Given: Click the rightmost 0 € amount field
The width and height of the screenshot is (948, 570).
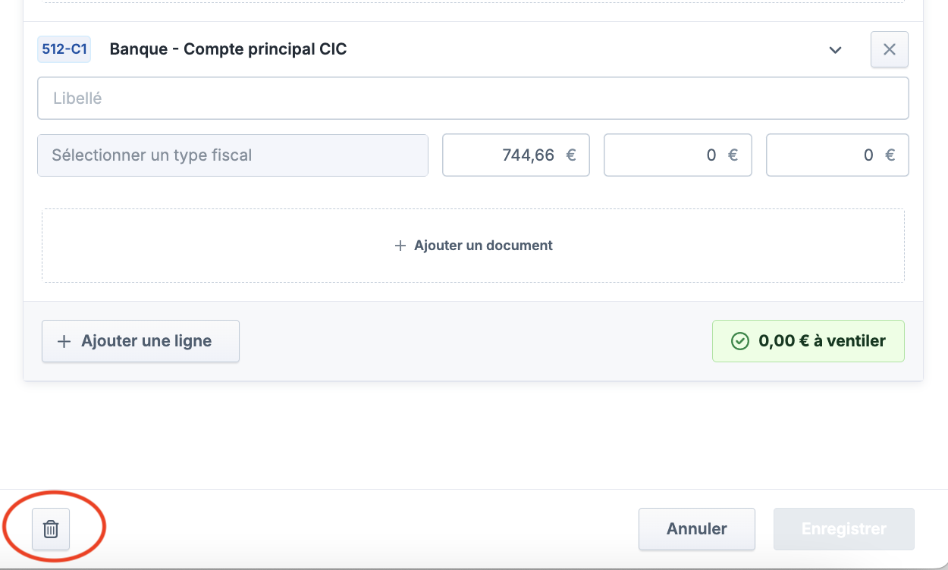Looking at the screenshot, I should pyautogui.click(x=837, y=155).
